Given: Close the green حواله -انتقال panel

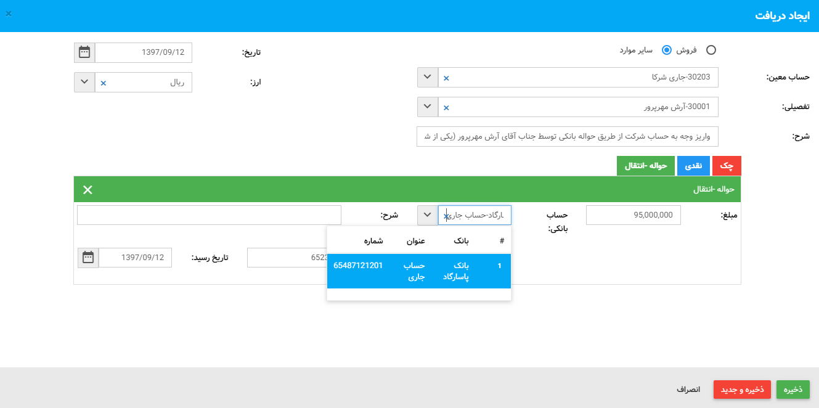Looking at the screenshot, I should pos(88,189).
